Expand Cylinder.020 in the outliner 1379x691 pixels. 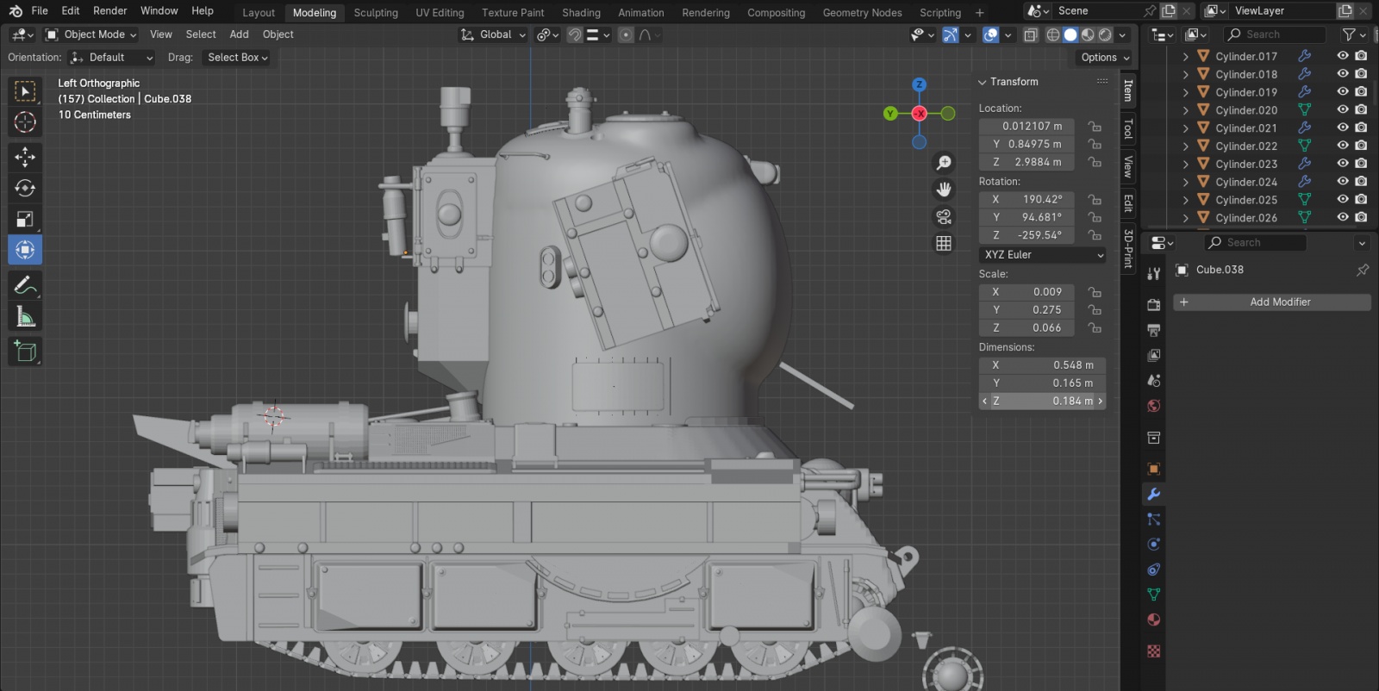pos(1186,110)
